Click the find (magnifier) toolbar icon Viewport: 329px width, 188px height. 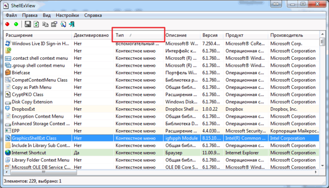point(63,24)
